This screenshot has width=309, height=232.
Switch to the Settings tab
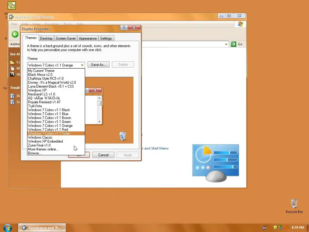[106, 38]
